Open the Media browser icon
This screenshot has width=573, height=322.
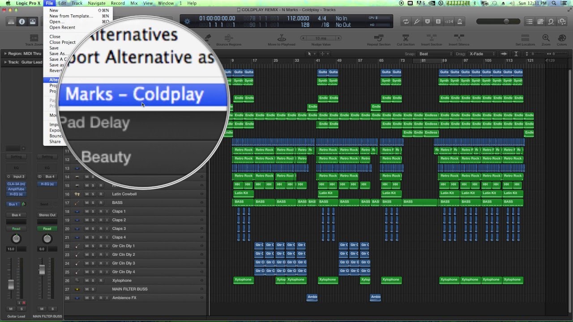[x=562, y=21]
